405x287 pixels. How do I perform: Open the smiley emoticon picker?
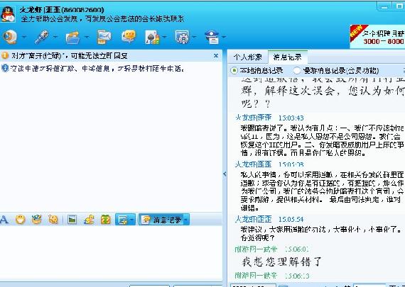click(x=21, y=220)
